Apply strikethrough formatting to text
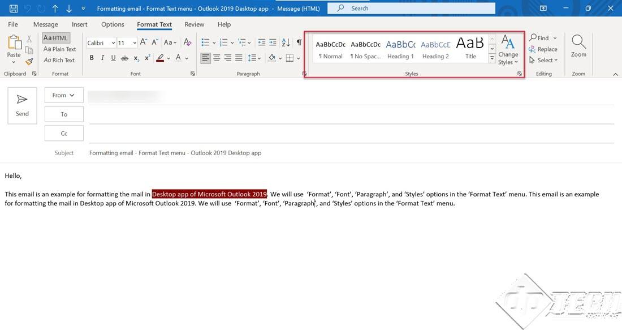 coord(124,58)
